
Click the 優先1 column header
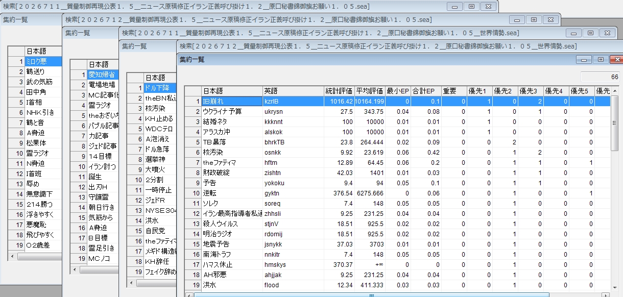(x=480, y=91)
